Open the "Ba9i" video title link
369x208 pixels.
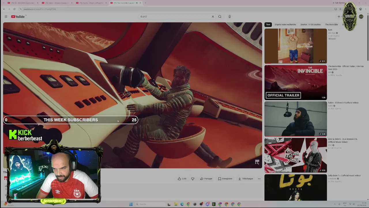pyautogui.click(x=330, y=30)
